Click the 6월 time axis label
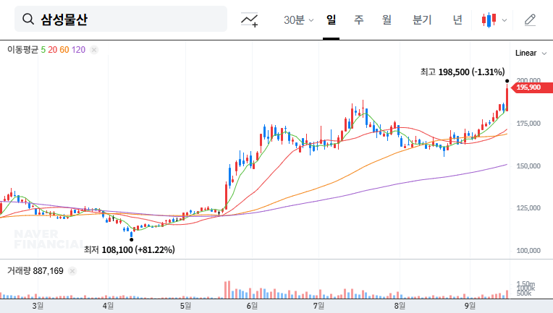 [252, 306]
